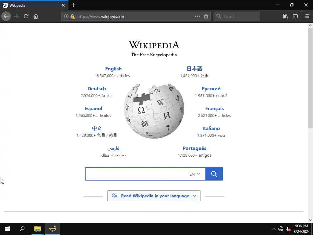Open the Français Wikipedia link

point(214,109)
